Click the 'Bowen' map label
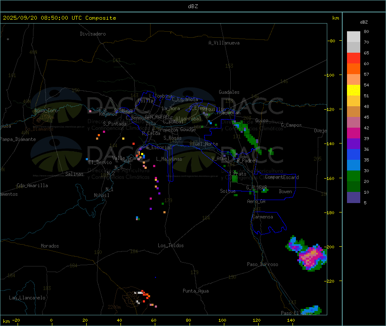 (286, 191)
